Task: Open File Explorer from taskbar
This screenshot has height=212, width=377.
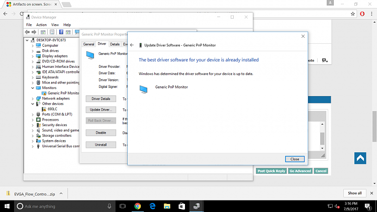Action: pos(167,206)
